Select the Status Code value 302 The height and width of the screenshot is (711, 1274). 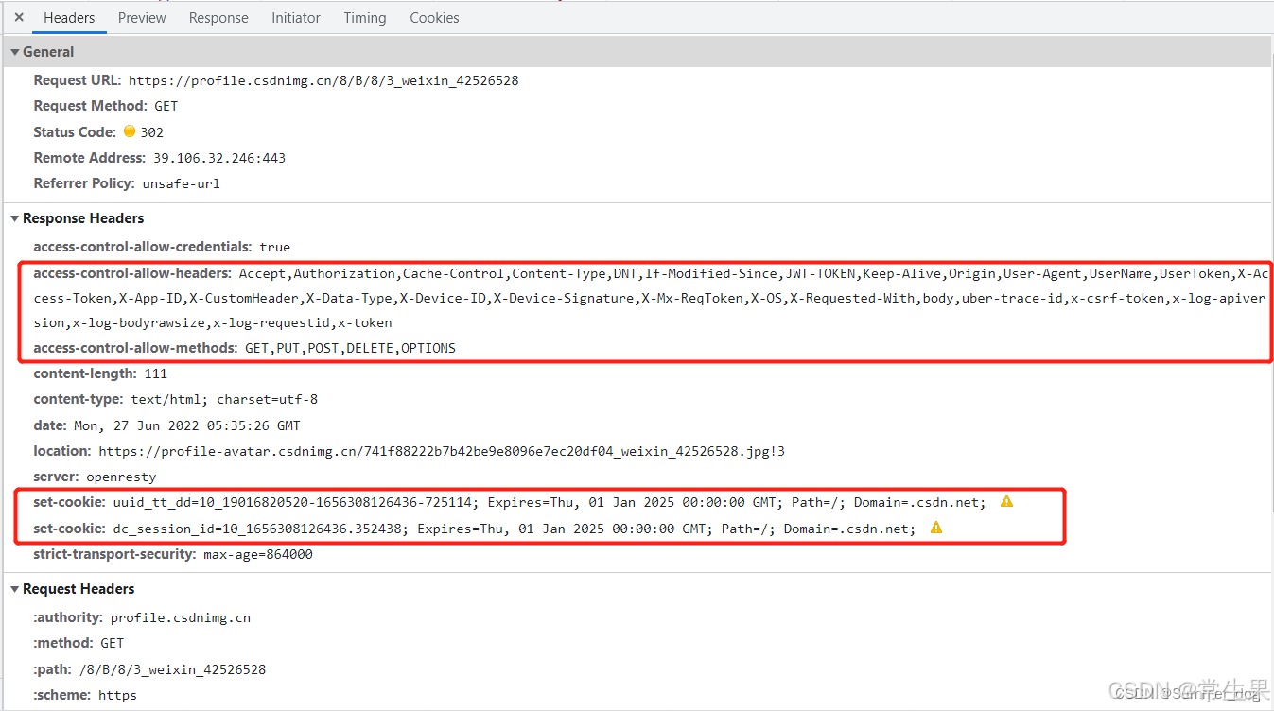pyautogui.click(x=151, y=132)
